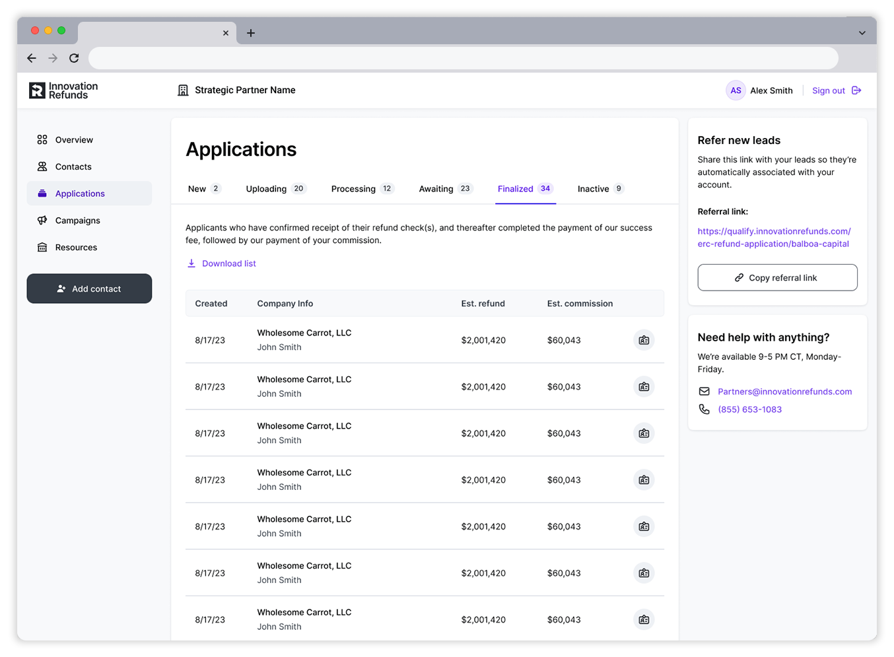
Task: Click the browser address bar
Action: (462, 58)
